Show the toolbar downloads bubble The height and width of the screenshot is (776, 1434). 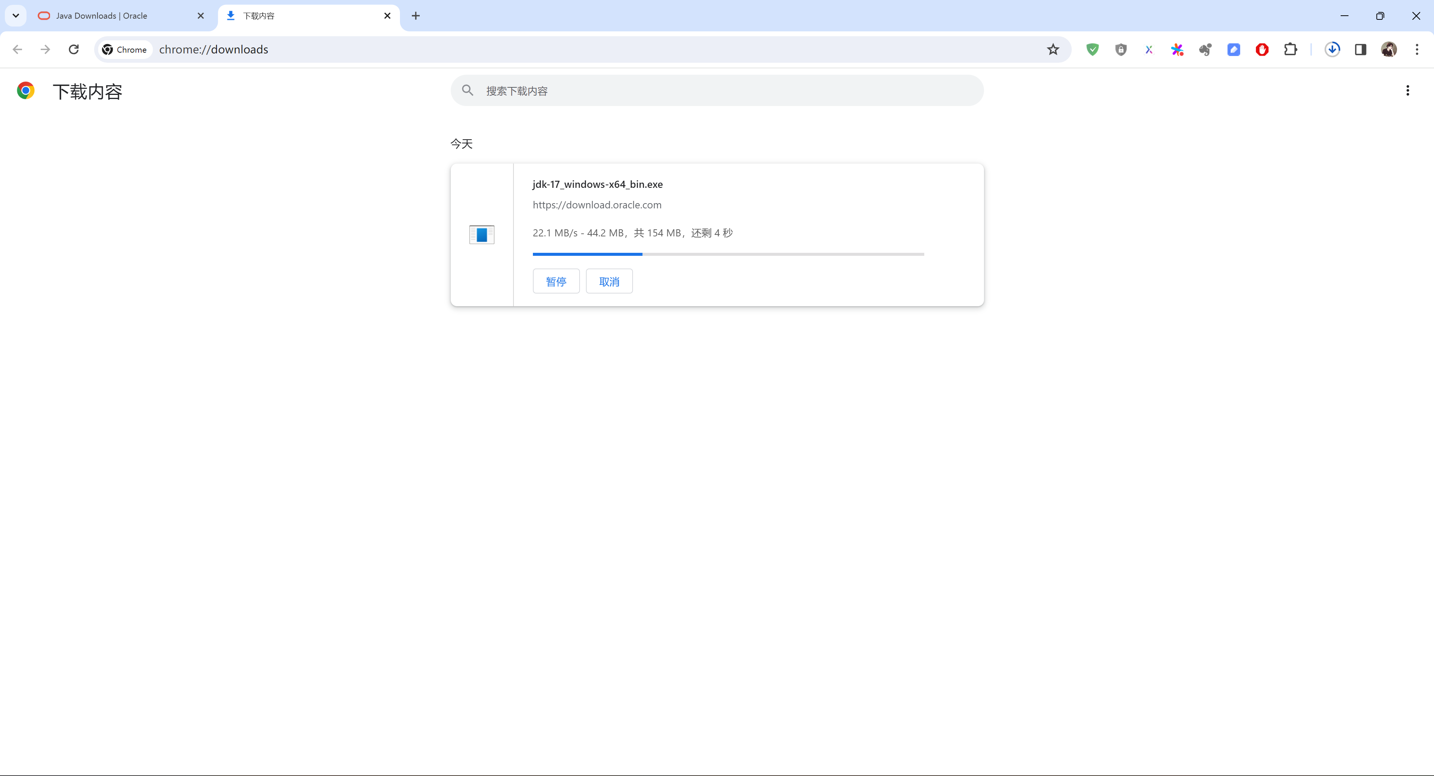coord(1332,50)
